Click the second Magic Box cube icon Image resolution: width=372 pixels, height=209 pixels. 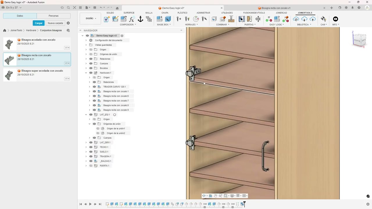[168, 19]
